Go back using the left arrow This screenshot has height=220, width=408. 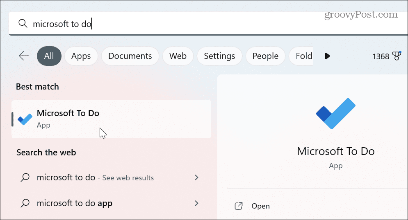24,56
